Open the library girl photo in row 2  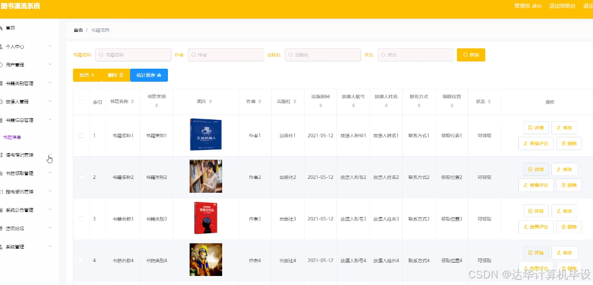coord(206,177)
